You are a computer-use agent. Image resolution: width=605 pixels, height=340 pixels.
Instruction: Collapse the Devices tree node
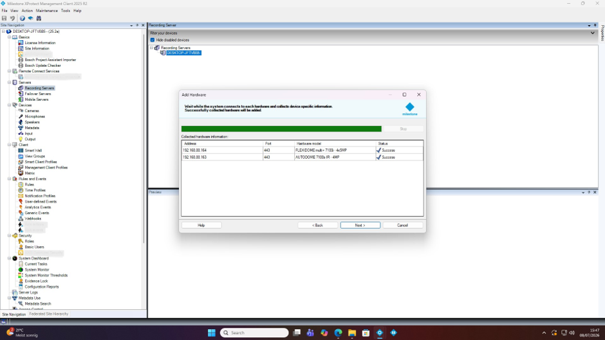(9, 105)
